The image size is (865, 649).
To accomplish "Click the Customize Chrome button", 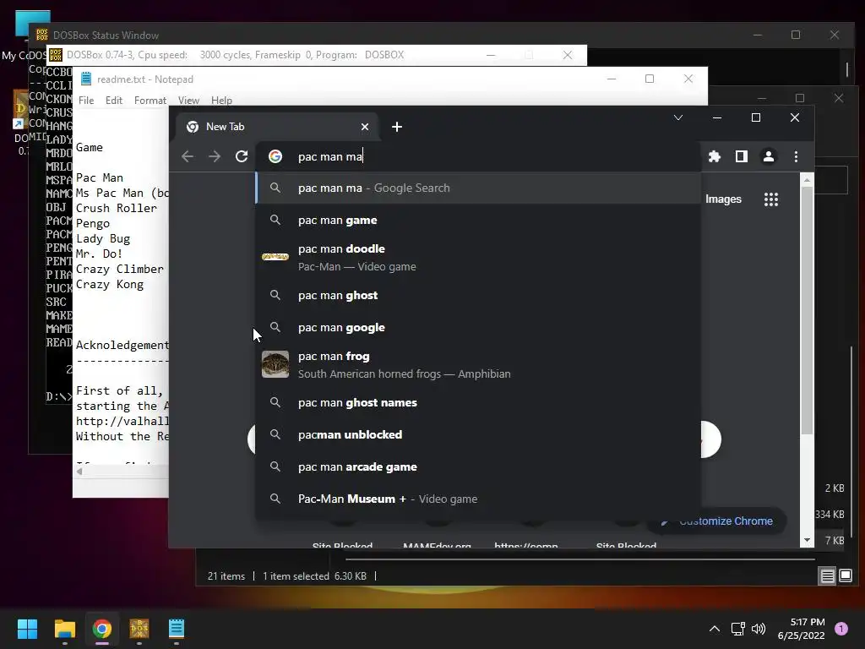I will (x=717, y=521).
